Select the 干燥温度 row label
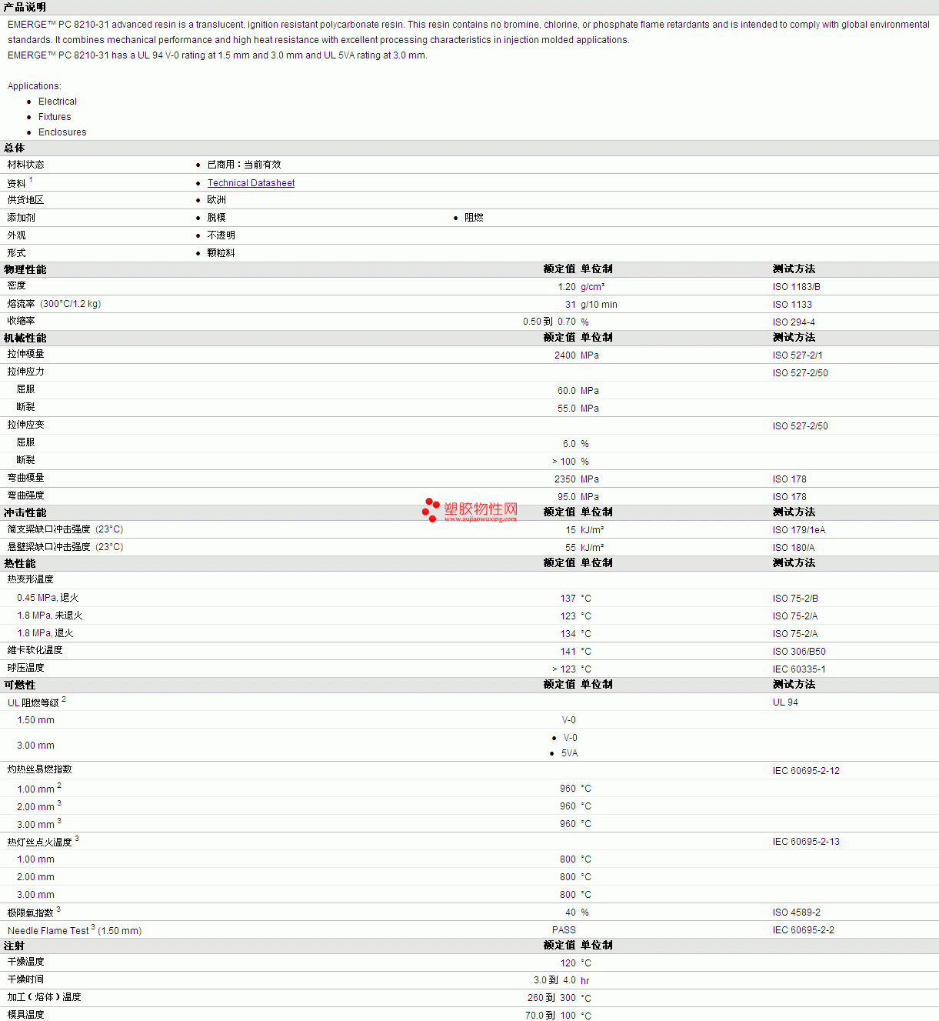This screenshot has height=1021, width=939. (x=26, y=962)
